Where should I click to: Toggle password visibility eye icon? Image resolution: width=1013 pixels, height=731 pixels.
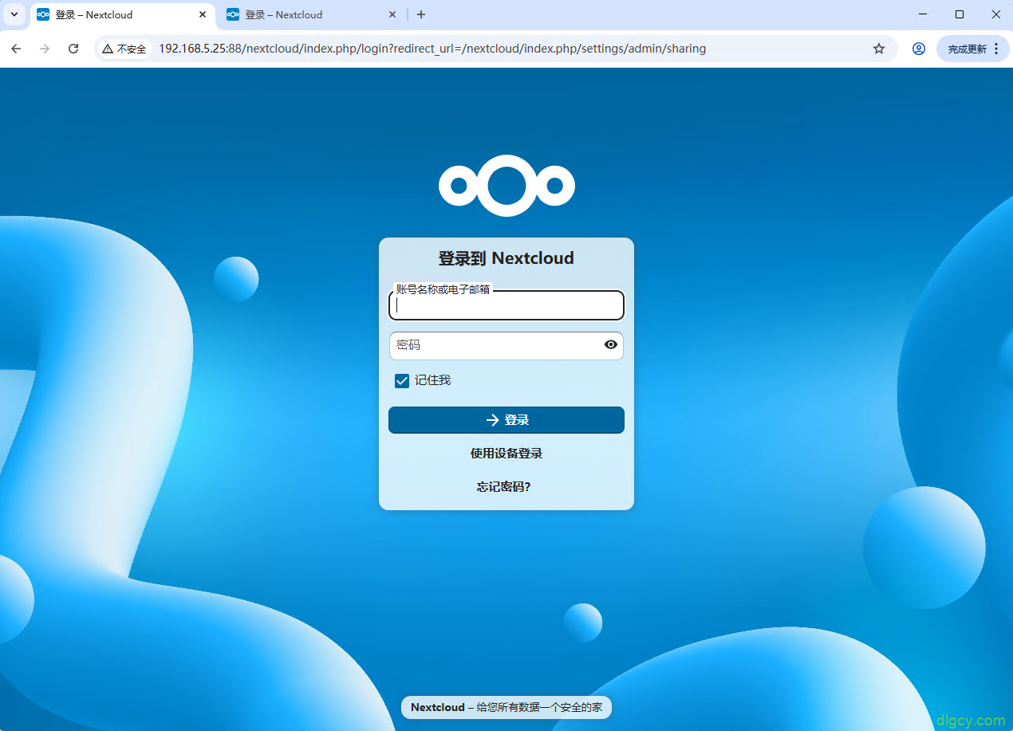point(611,345)
